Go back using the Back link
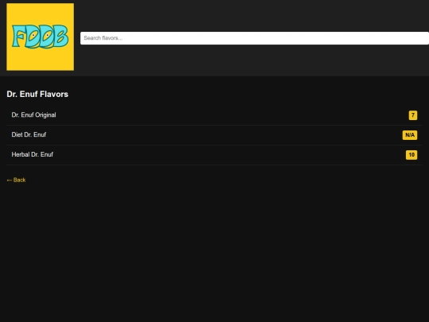Image resolution: width=429 pixels, height=322 pixels. (x=16, y=180)
